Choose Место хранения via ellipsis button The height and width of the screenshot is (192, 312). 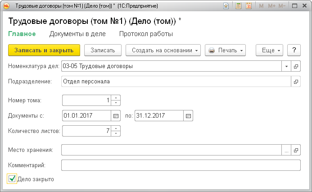point(286,150)
